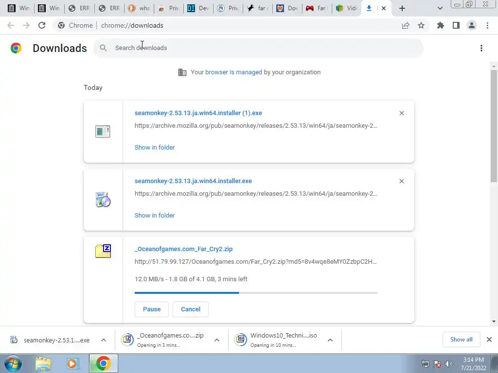This screenshot has height=373, width=498.
Task: Open Windows Explorer from taskbar
Action: coord(43,364)
